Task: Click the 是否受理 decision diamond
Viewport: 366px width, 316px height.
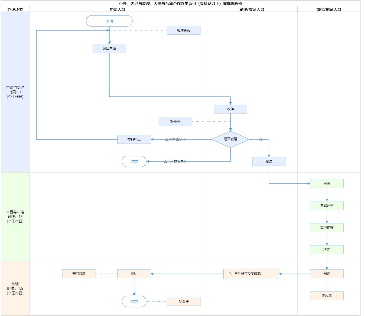Action: 230,139
